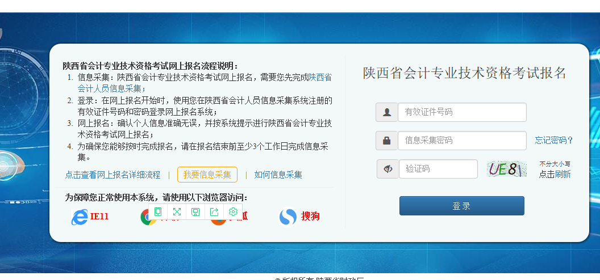Click the IE11 browser icon
This screenshot has height=280, width=600.
coord(79,217)
